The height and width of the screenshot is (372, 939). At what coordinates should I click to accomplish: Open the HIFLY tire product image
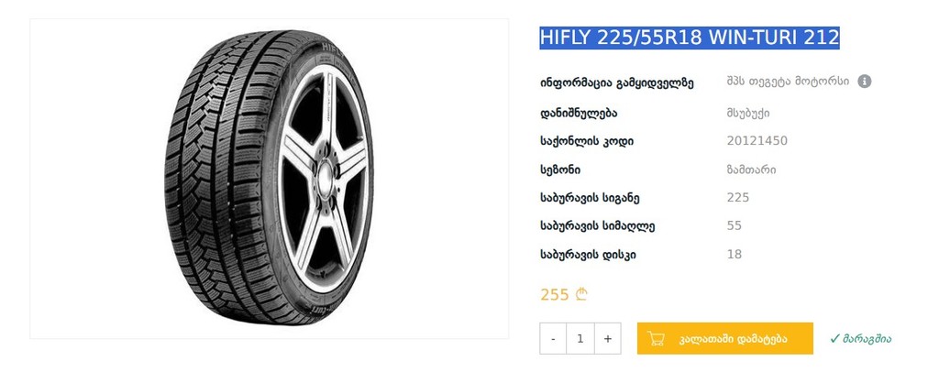(x=270, y=179)
